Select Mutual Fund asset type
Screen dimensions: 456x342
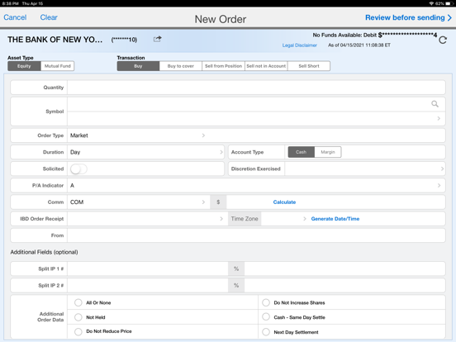coord(58,66)
